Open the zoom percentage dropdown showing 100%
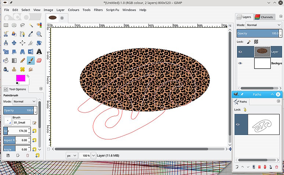 [x=93, y=156]
